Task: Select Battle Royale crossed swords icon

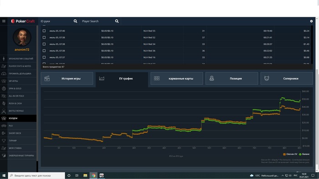Action: (x=4, y=111)
